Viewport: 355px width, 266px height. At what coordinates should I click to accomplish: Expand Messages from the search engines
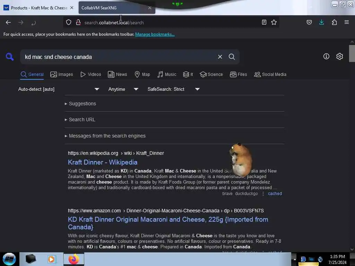(x=105, y=136)
